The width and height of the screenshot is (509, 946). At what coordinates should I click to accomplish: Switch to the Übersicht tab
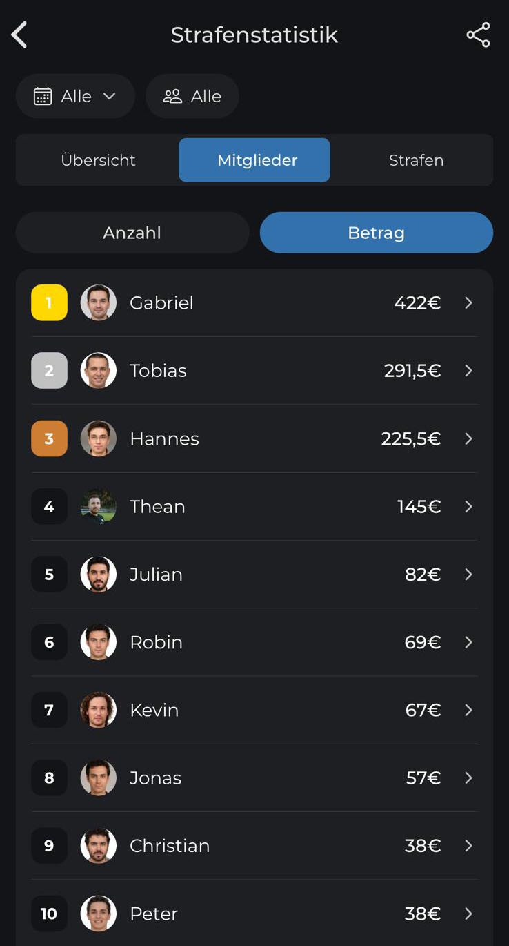click(x=98, y=160)
